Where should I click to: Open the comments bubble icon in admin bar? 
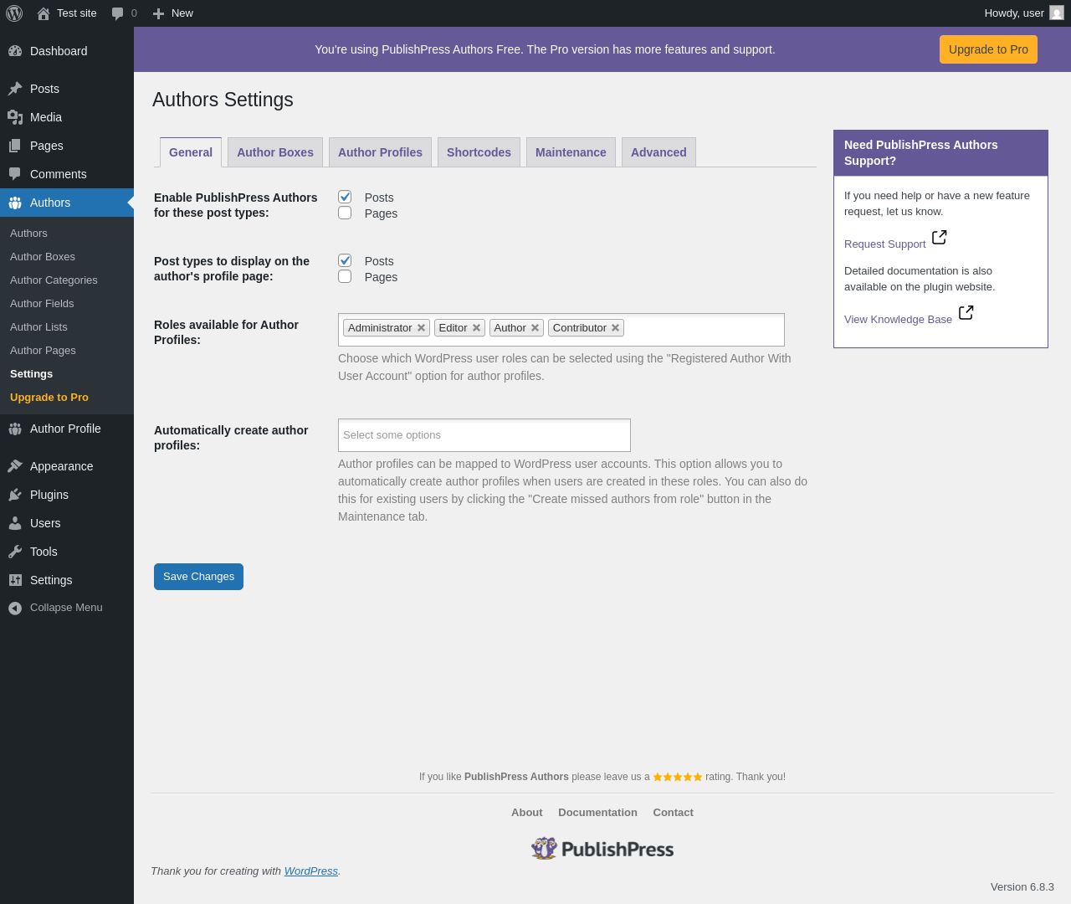click(x=118, y=13)
